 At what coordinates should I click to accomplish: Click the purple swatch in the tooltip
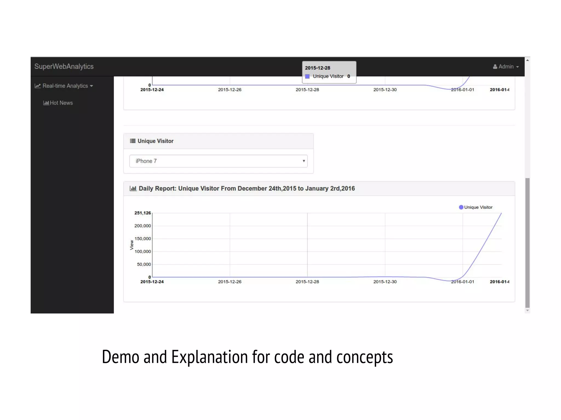(x=307, y=76)
